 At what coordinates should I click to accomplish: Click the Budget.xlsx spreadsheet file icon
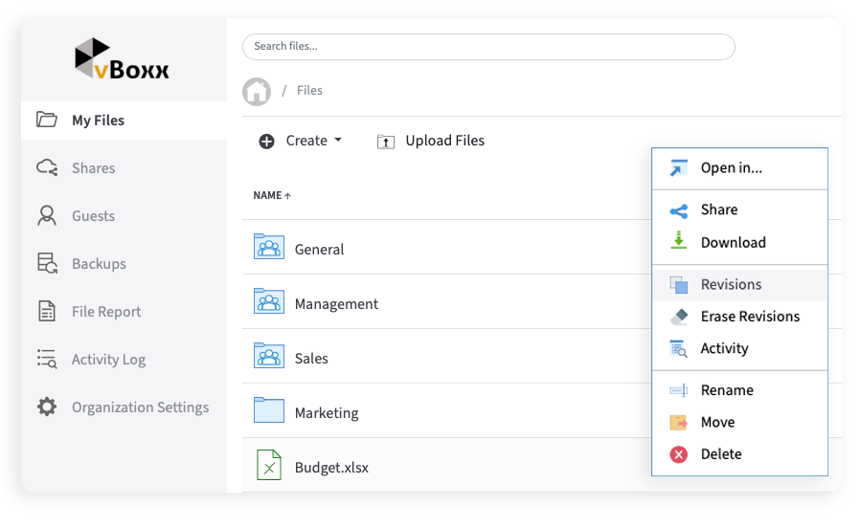(269, 466)
